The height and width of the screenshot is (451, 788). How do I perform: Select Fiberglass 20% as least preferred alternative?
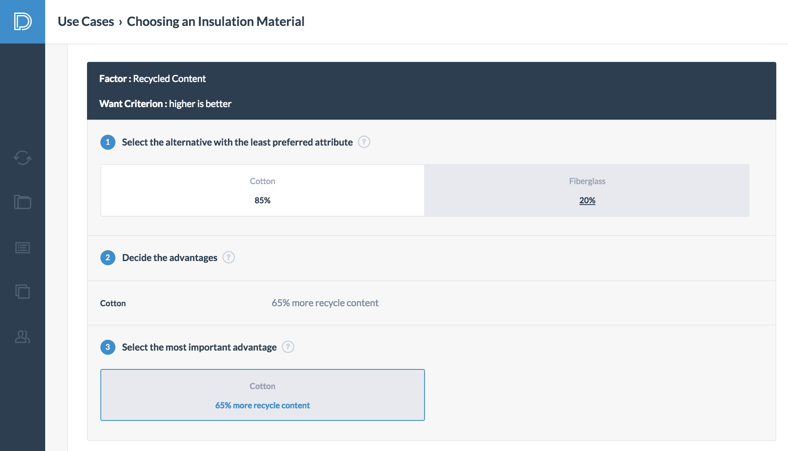(x=587, y=190)
